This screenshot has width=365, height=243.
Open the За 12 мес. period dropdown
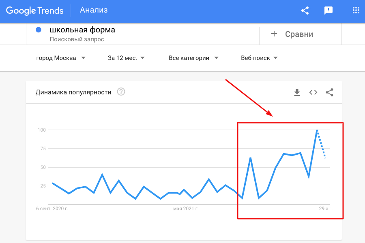point(126,58)
